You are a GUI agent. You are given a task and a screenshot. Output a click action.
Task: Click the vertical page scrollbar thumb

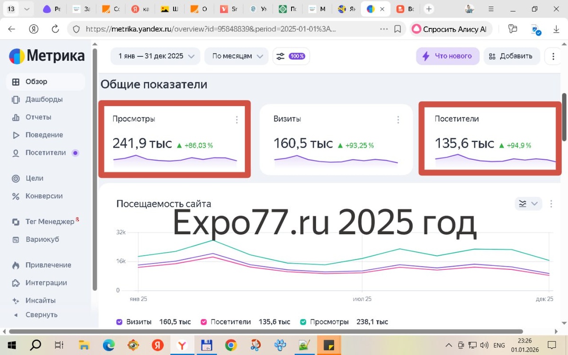click(x=564, y=117)
